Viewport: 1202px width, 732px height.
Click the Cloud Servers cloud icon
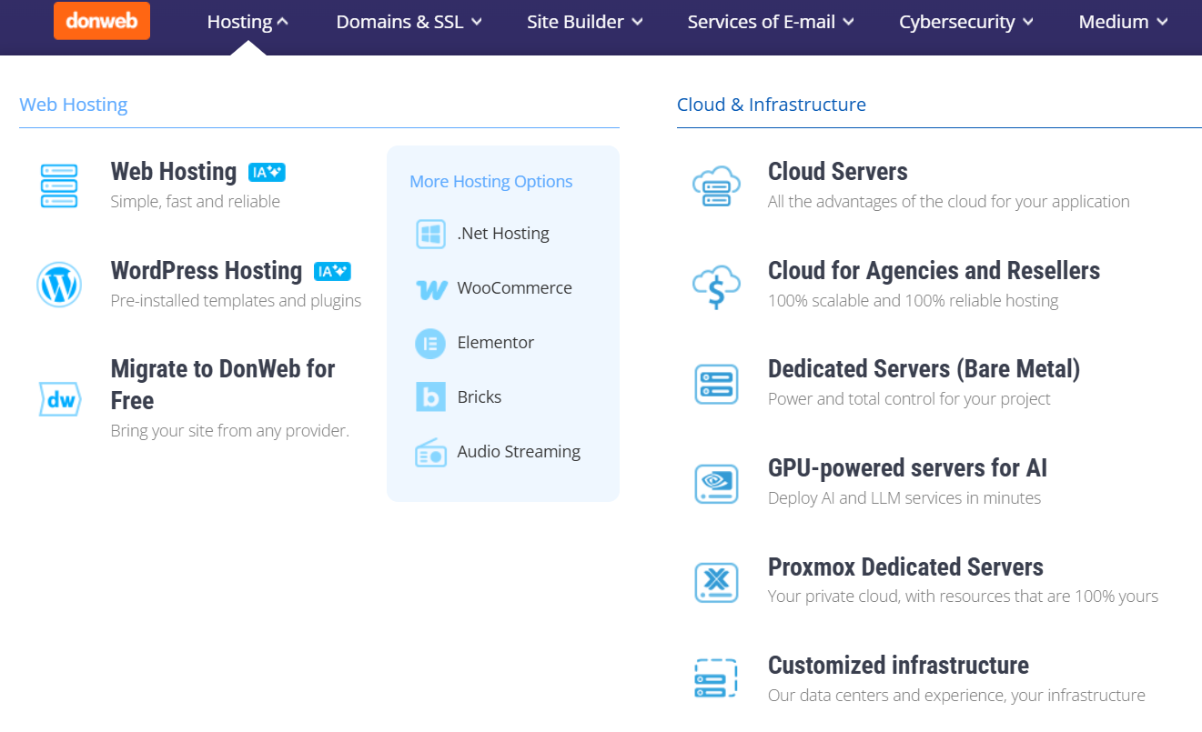[x=716, y=186]
